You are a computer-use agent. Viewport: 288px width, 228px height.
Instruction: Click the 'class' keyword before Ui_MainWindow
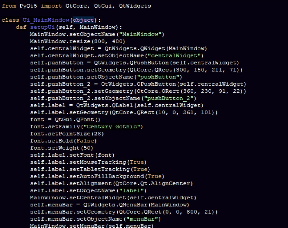10,20
